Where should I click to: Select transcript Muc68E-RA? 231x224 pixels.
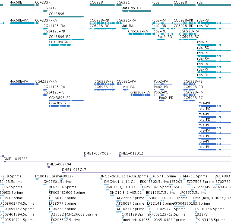pyautogui.click(x=19, y=20)
